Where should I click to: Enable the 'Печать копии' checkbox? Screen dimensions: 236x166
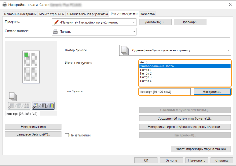click(66, 135)
